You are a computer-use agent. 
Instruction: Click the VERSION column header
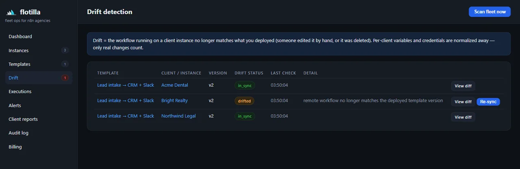218,73
